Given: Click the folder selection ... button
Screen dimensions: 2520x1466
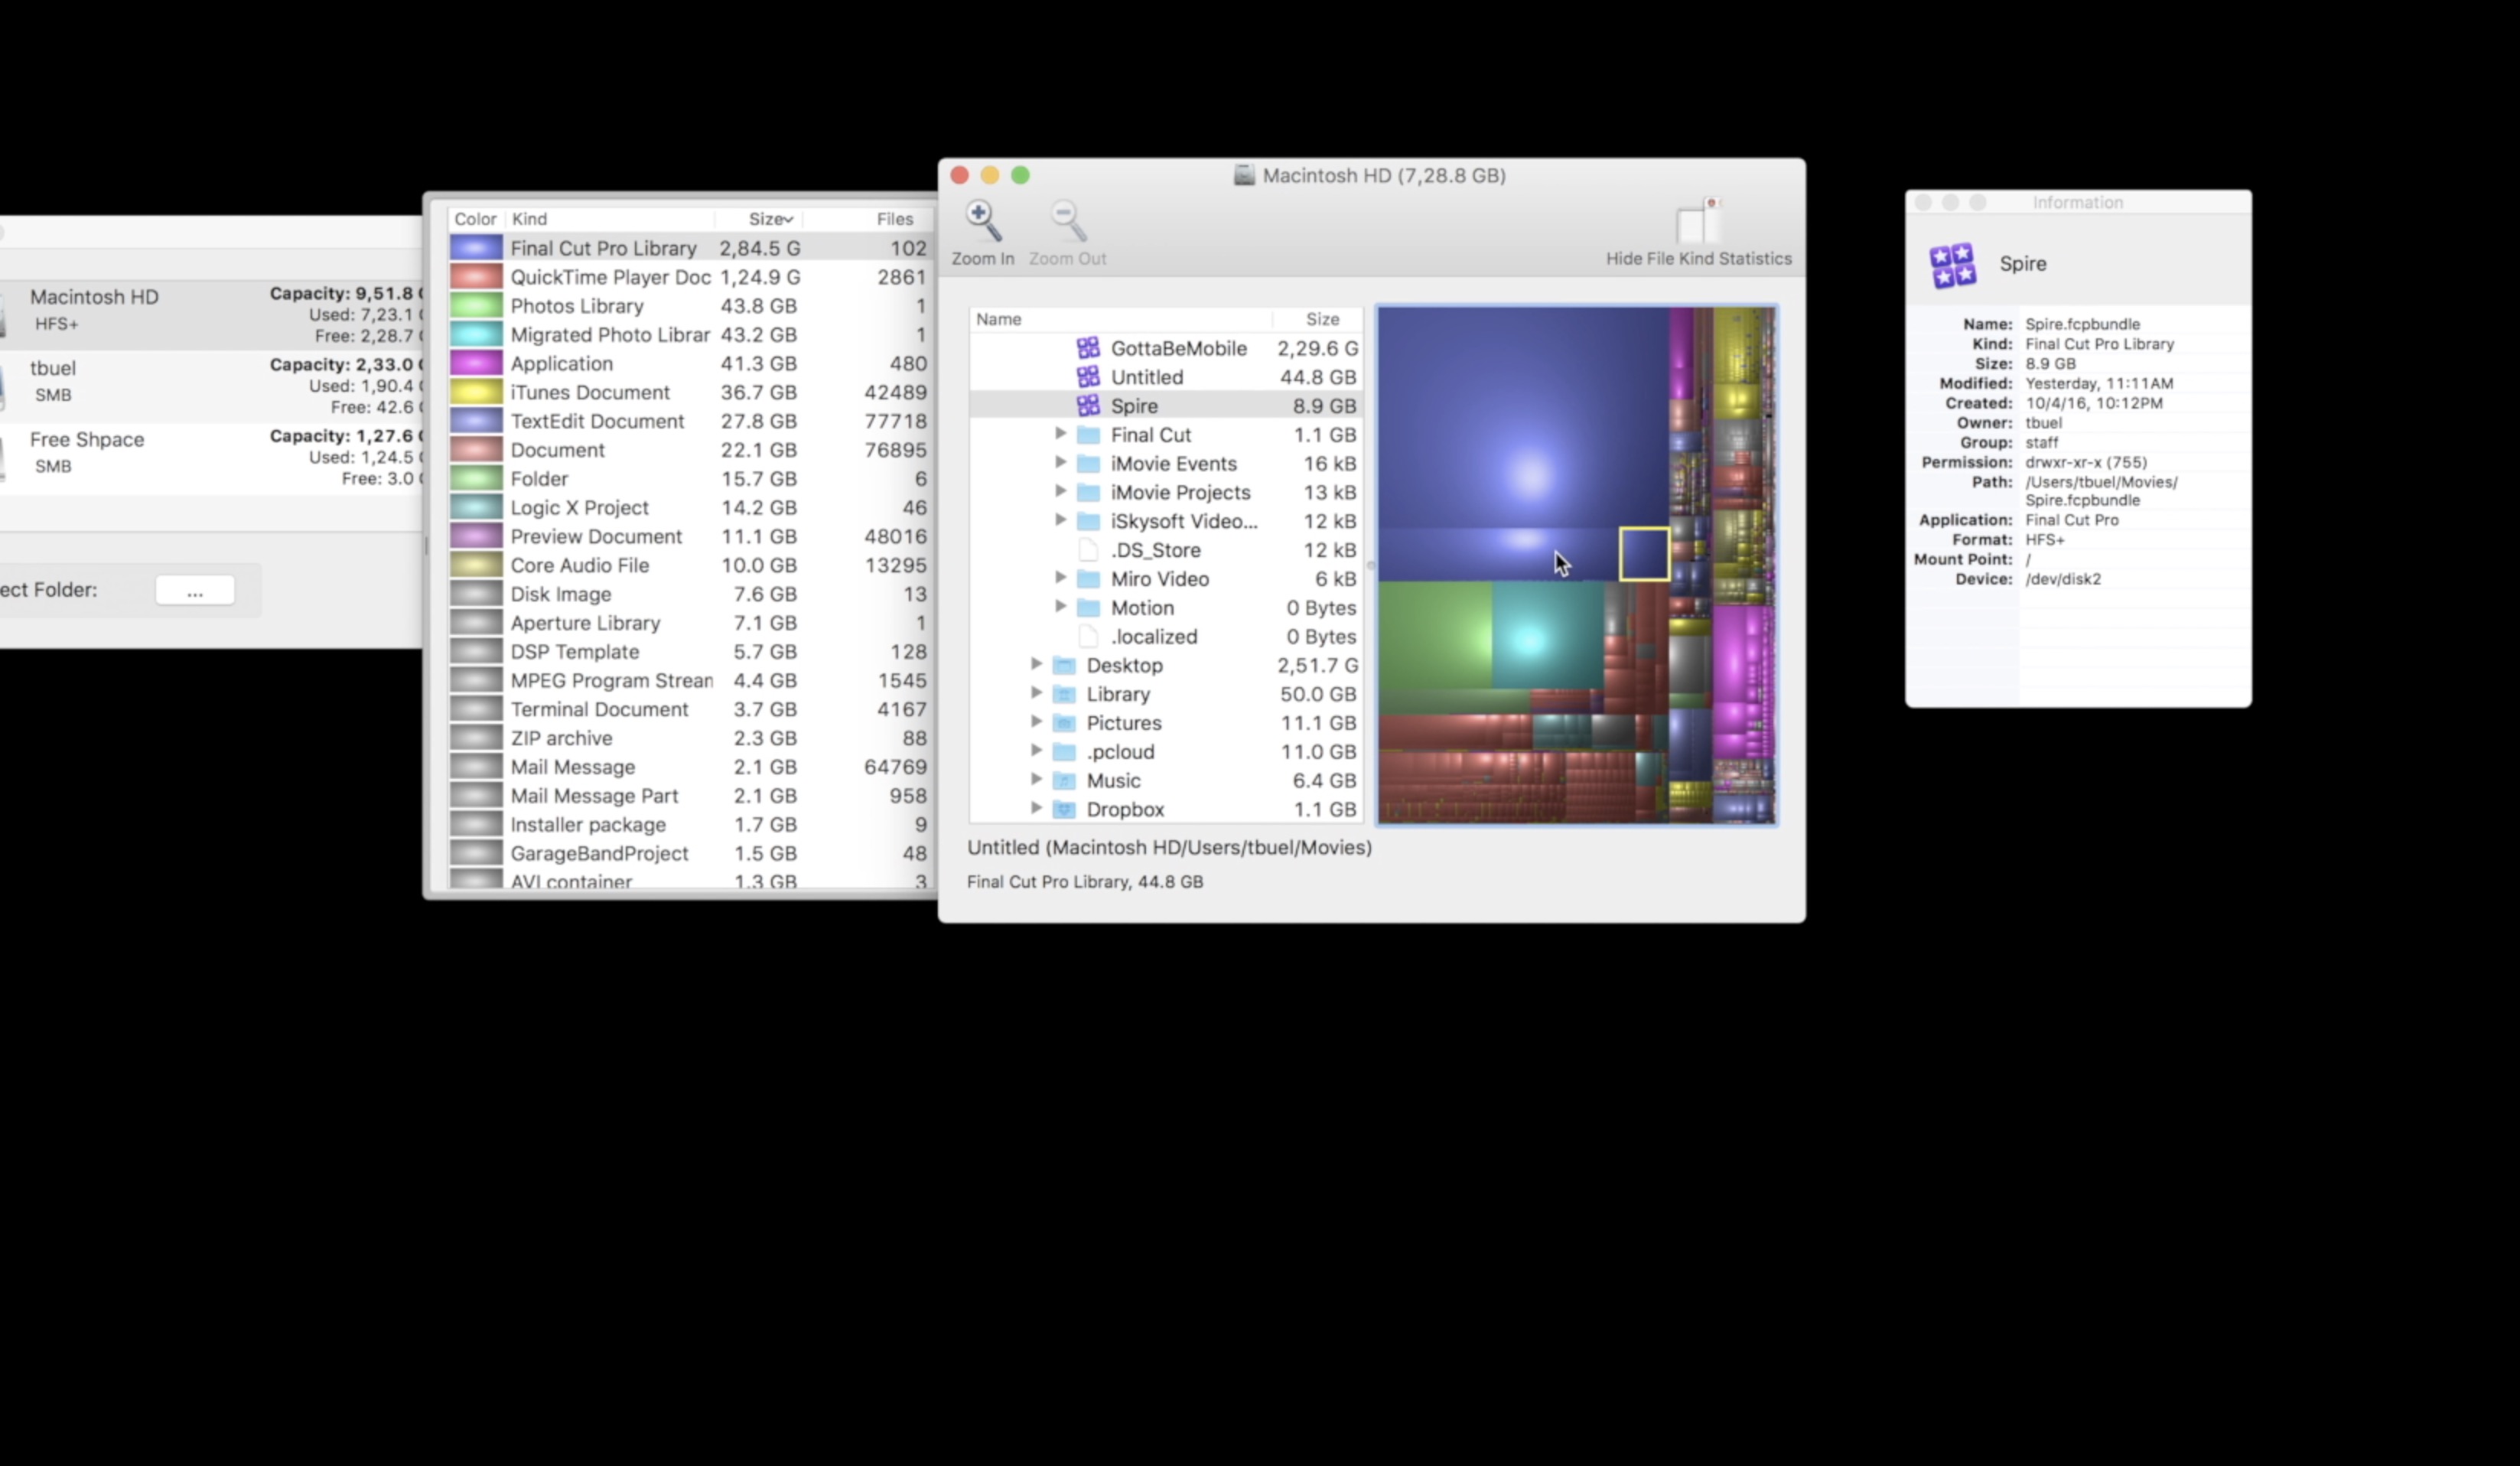Looking at the screenshot, I should pyautogui.click(x=195, y=590).
